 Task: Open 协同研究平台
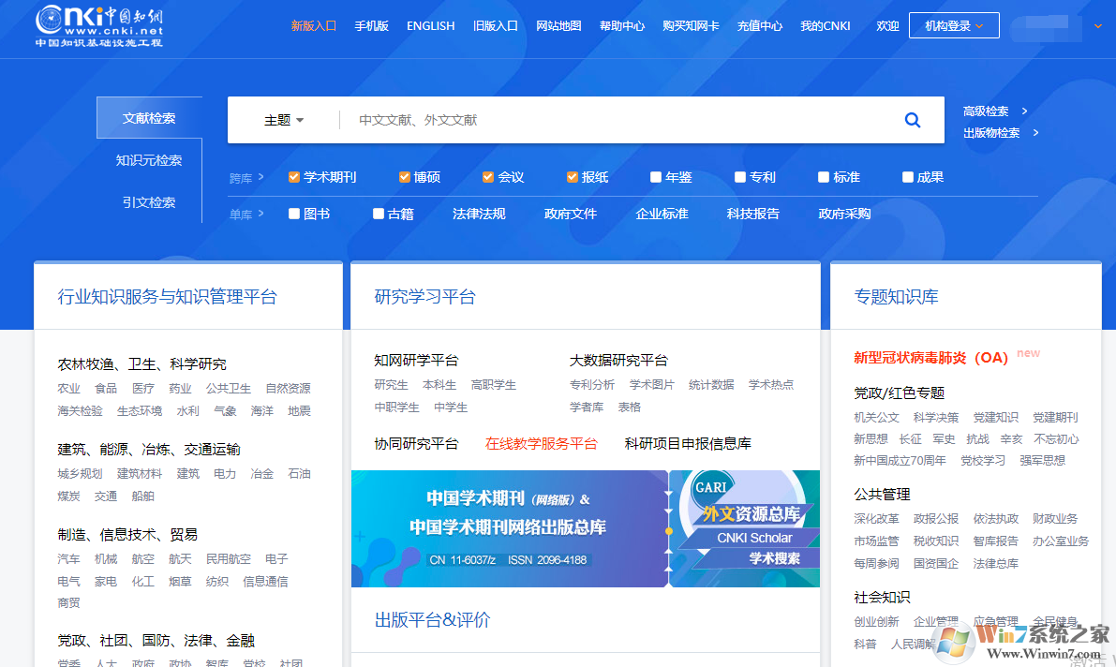pyautogui.click(x=416, y=443)
